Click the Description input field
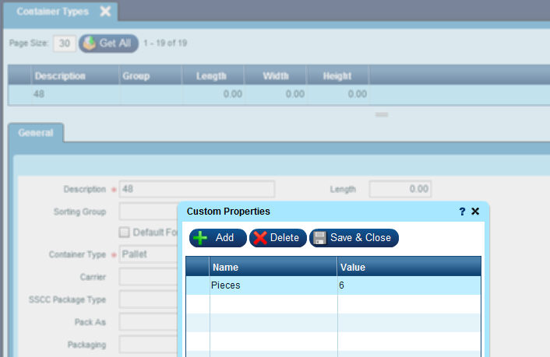Viewport: 550px width, 357px height. (197, 189)
